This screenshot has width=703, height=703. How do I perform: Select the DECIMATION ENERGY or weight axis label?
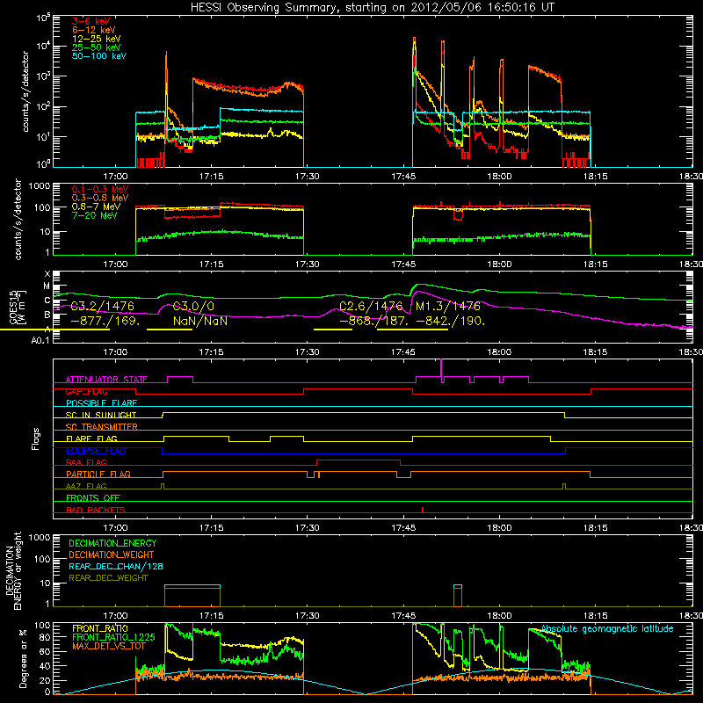pyautogui.click(x=13, y=570)
